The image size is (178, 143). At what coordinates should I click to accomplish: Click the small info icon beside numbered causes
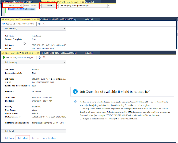pos(75,102)
